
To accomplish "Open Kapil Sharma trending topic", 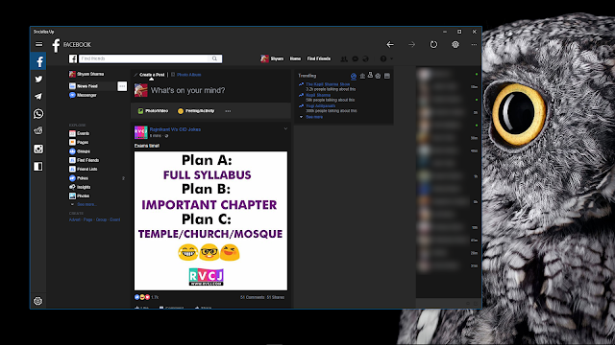I will pos(318,95).
